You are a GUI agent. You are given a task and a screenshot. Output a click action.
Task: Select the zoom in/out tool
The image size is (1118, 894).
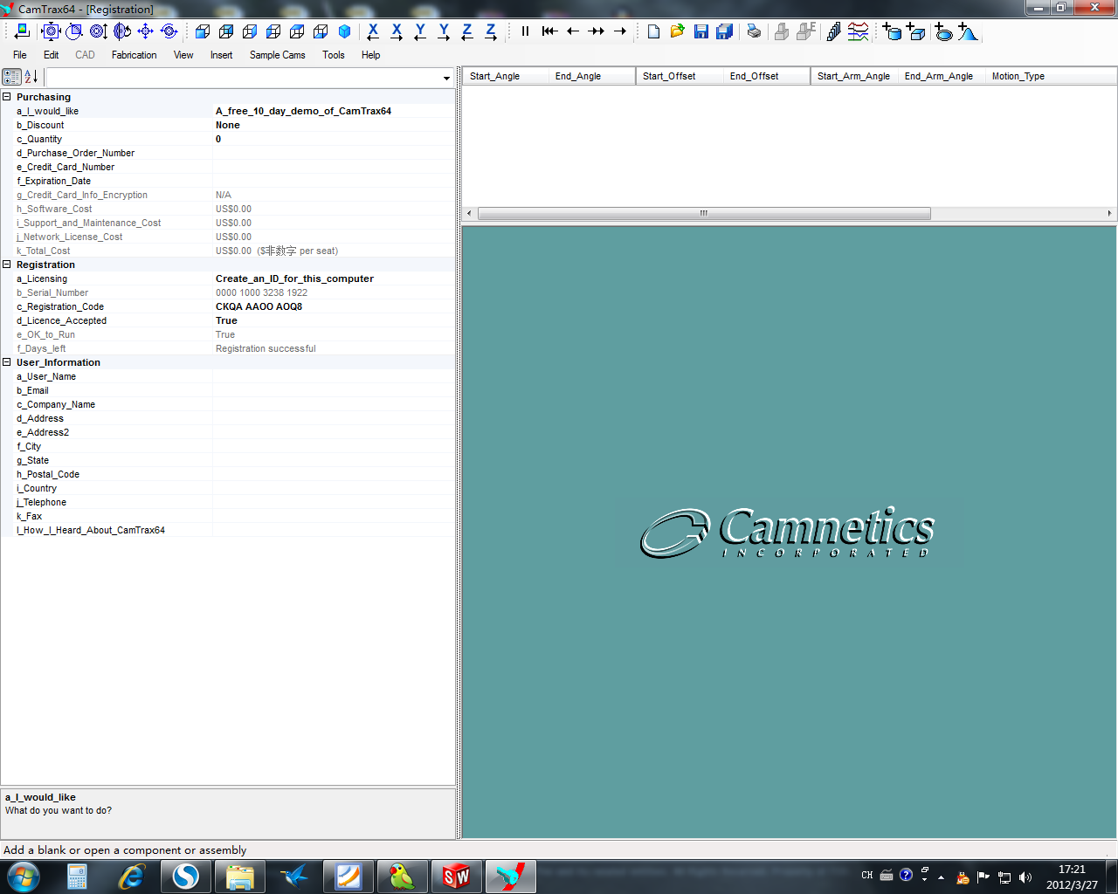98,31
